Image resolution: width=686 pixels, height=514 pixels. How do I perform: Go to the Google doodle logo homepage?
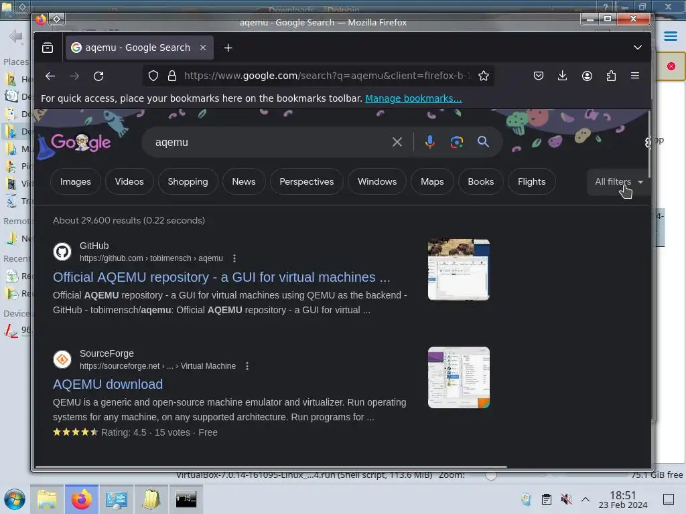(x=81, y=143)
